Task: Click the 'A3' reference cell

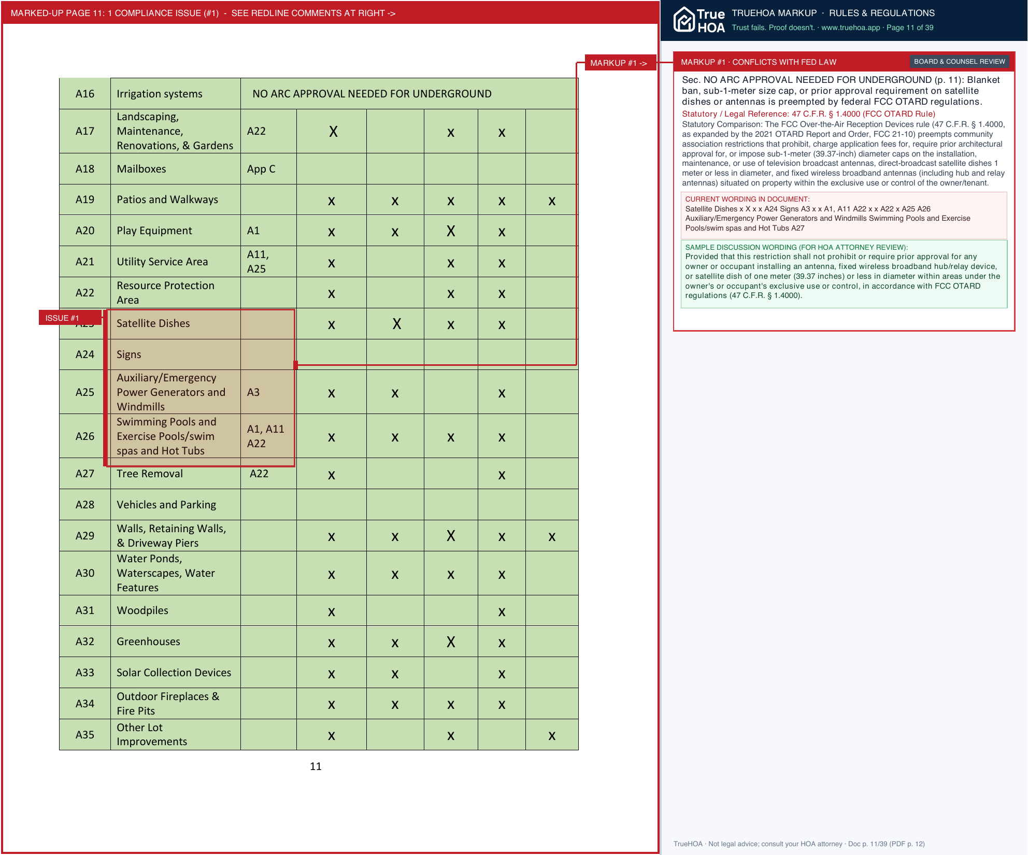Action: pyautogui.click(x=268, y=392)
